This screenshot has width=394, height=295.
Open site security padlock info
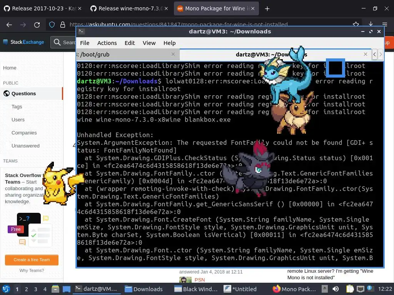[x=63, y=25]
